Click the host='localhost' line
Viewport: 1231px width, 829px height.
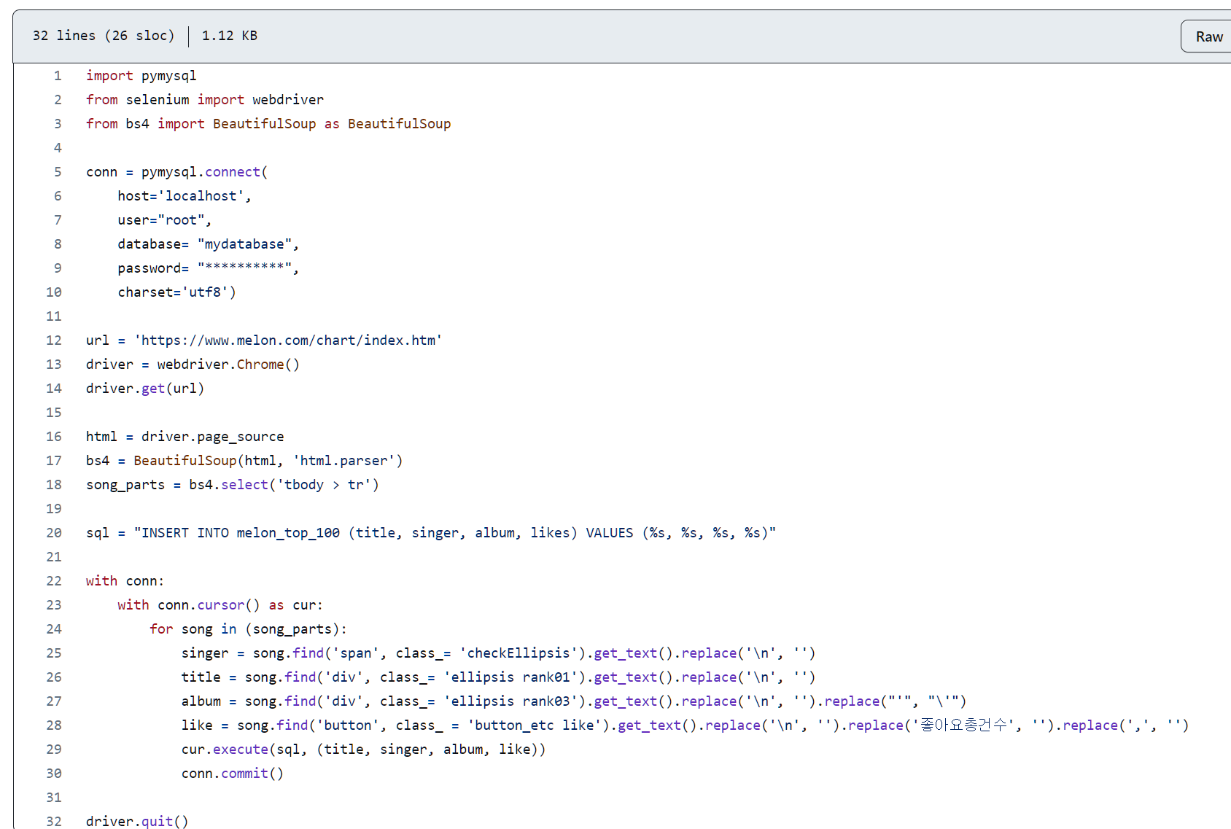pos(185,196)
